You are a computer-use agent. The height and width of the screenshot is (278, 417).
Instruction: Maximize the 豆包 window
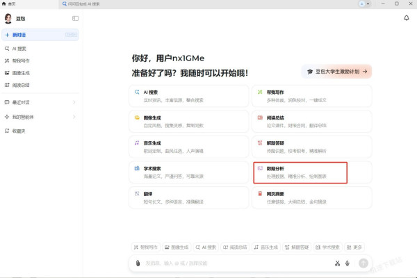click(397, 3)
